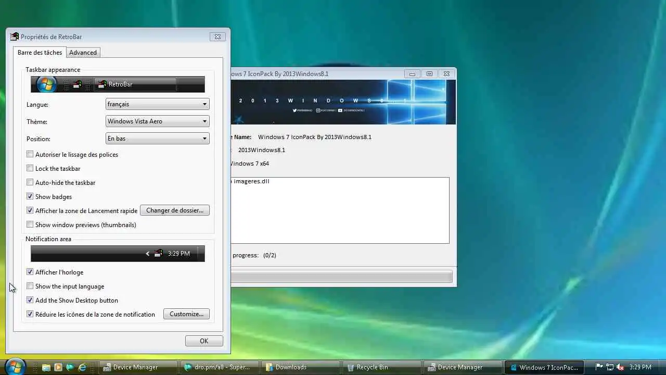
Task: Open the Thème dropdown showing Windows Vista Aero
Action: (157, 121)
